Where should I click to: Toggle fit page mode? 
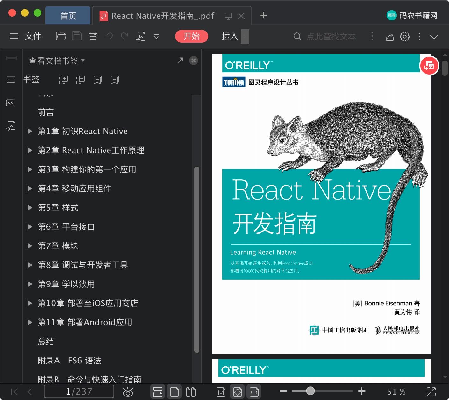[x=238, y=392]
